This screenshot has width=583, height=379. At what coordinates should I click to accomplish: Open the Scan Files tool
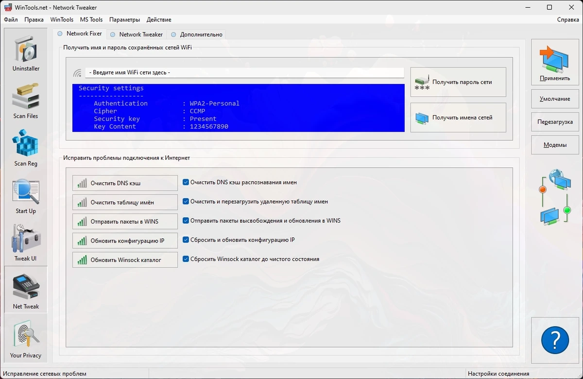(x=26, y=100)
